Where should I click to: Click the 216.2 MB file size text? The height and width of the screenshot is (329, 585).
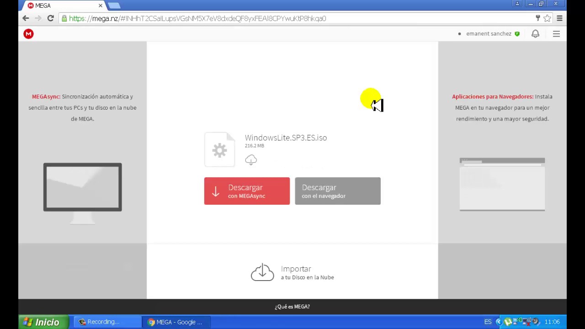point(254,146)
